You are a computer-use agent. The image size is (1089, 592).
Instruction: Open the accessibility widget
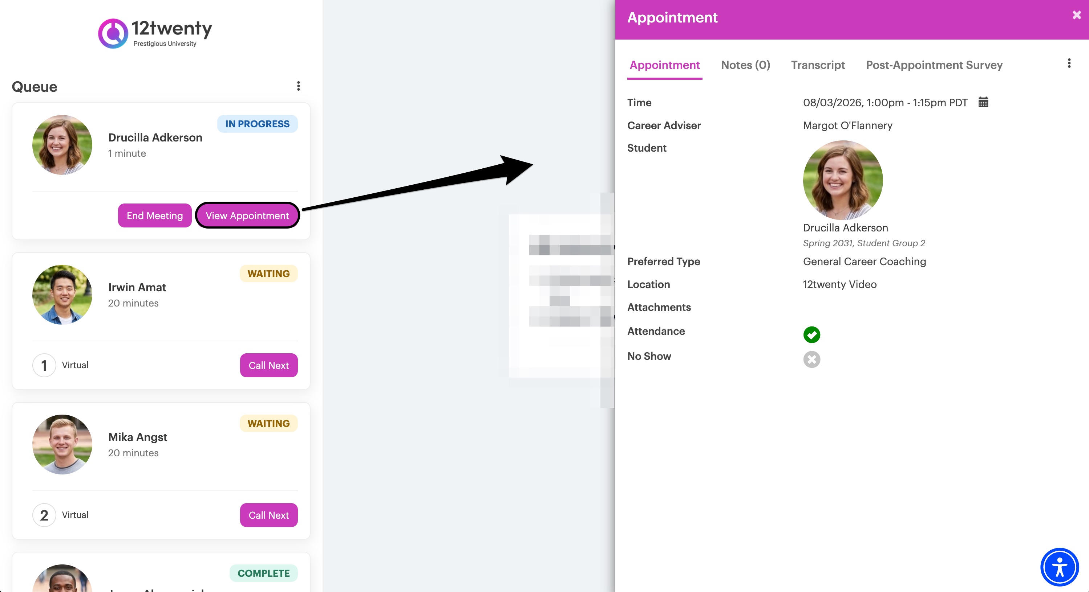(1059, 567)
